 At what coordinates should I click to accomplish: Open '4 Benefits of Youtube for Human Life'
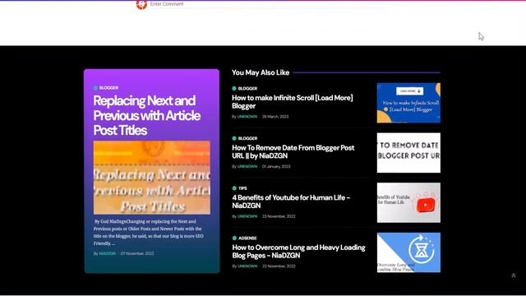[x=291, y=201]
